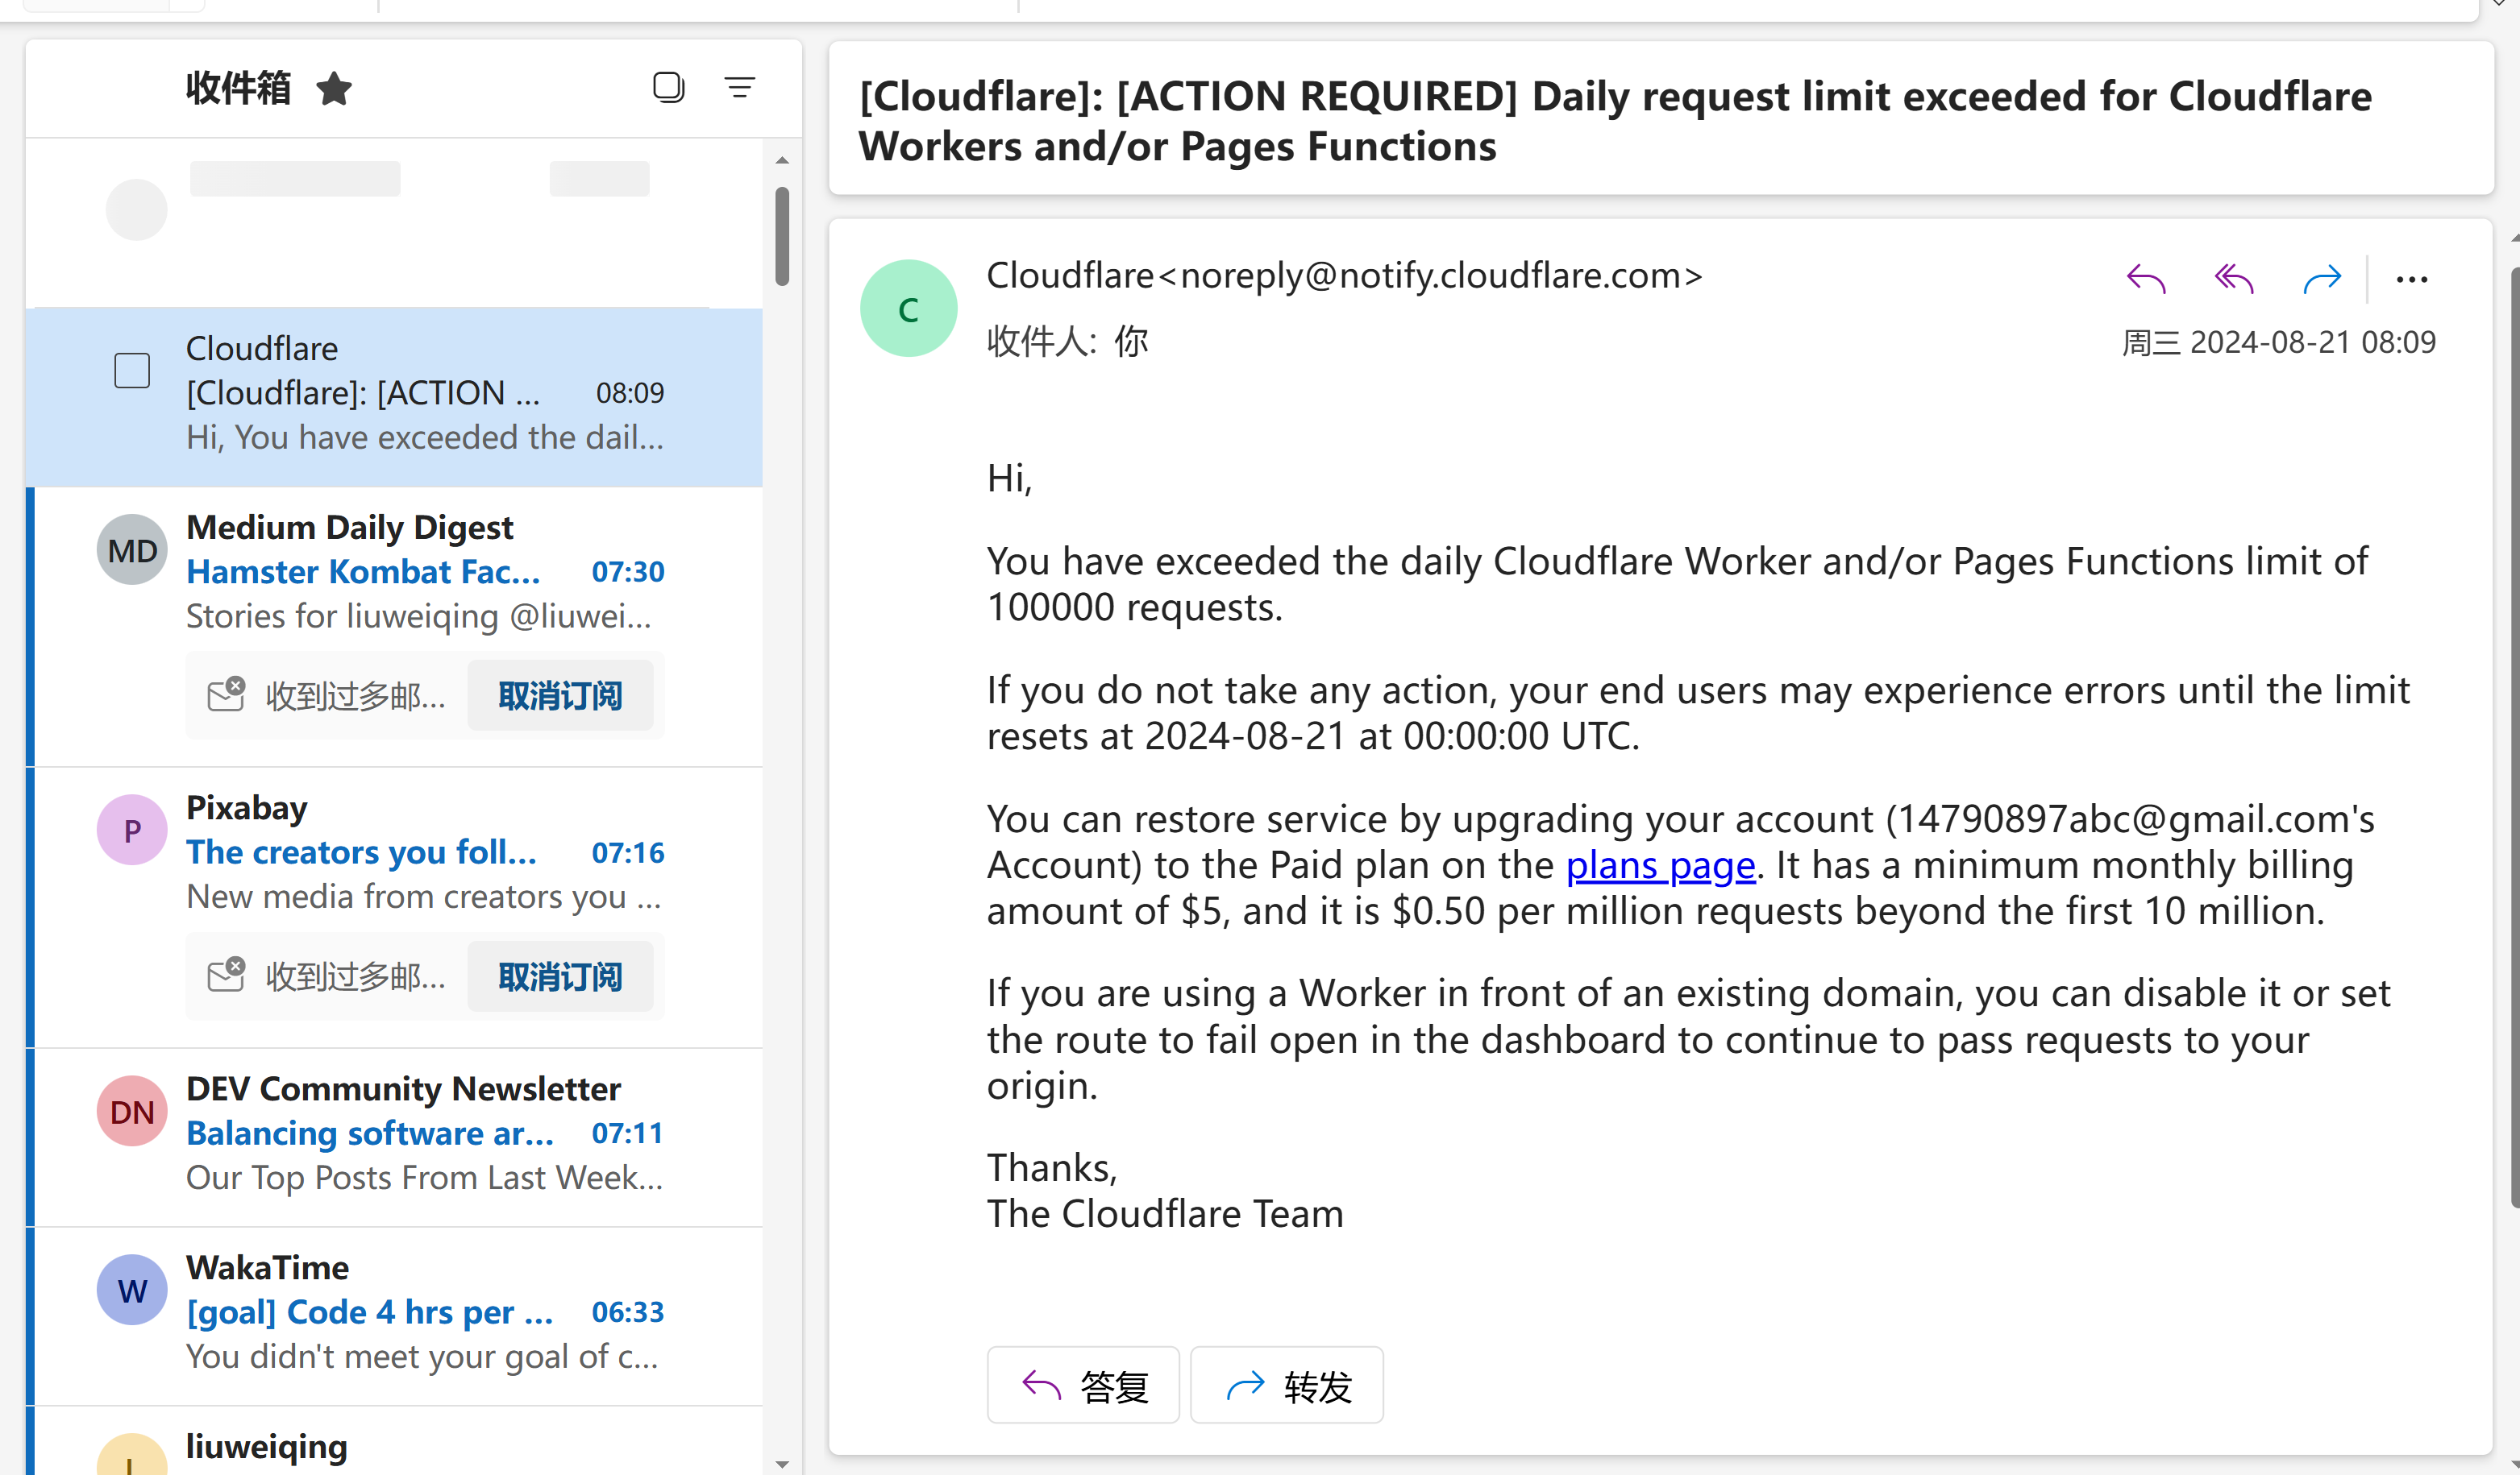Viewport: 2520px width, 1475px height.
Task: Click the too-many-emails icon under Pixabay
Action: coord(226,975)
